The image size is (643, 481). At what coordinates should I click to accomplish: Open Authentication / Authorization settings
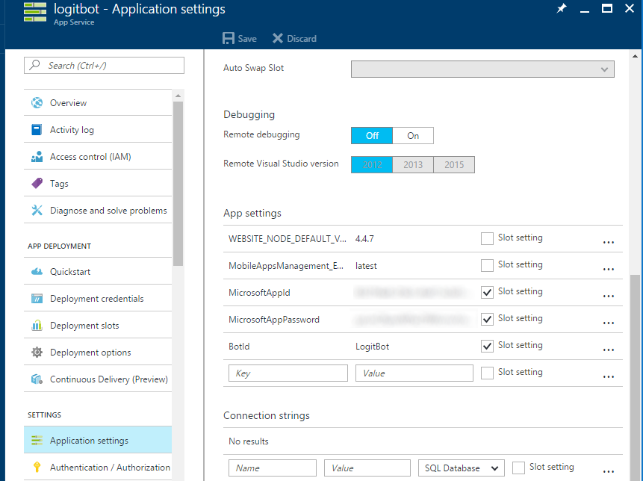coord(98,467)
